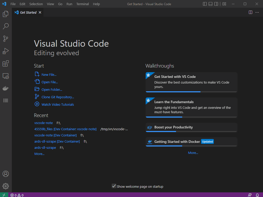263x197 pixels.
Task: Click the Open Folder icon in Start
Action: [x=37, y=89]
